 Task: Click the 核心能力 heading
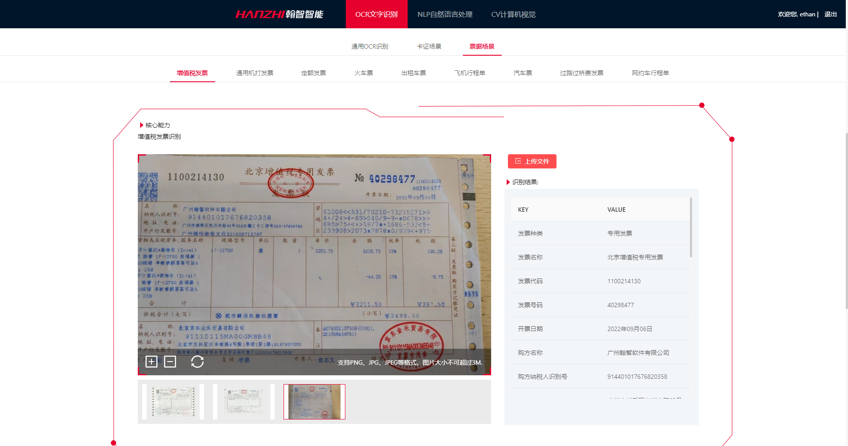tap(158, 125)
